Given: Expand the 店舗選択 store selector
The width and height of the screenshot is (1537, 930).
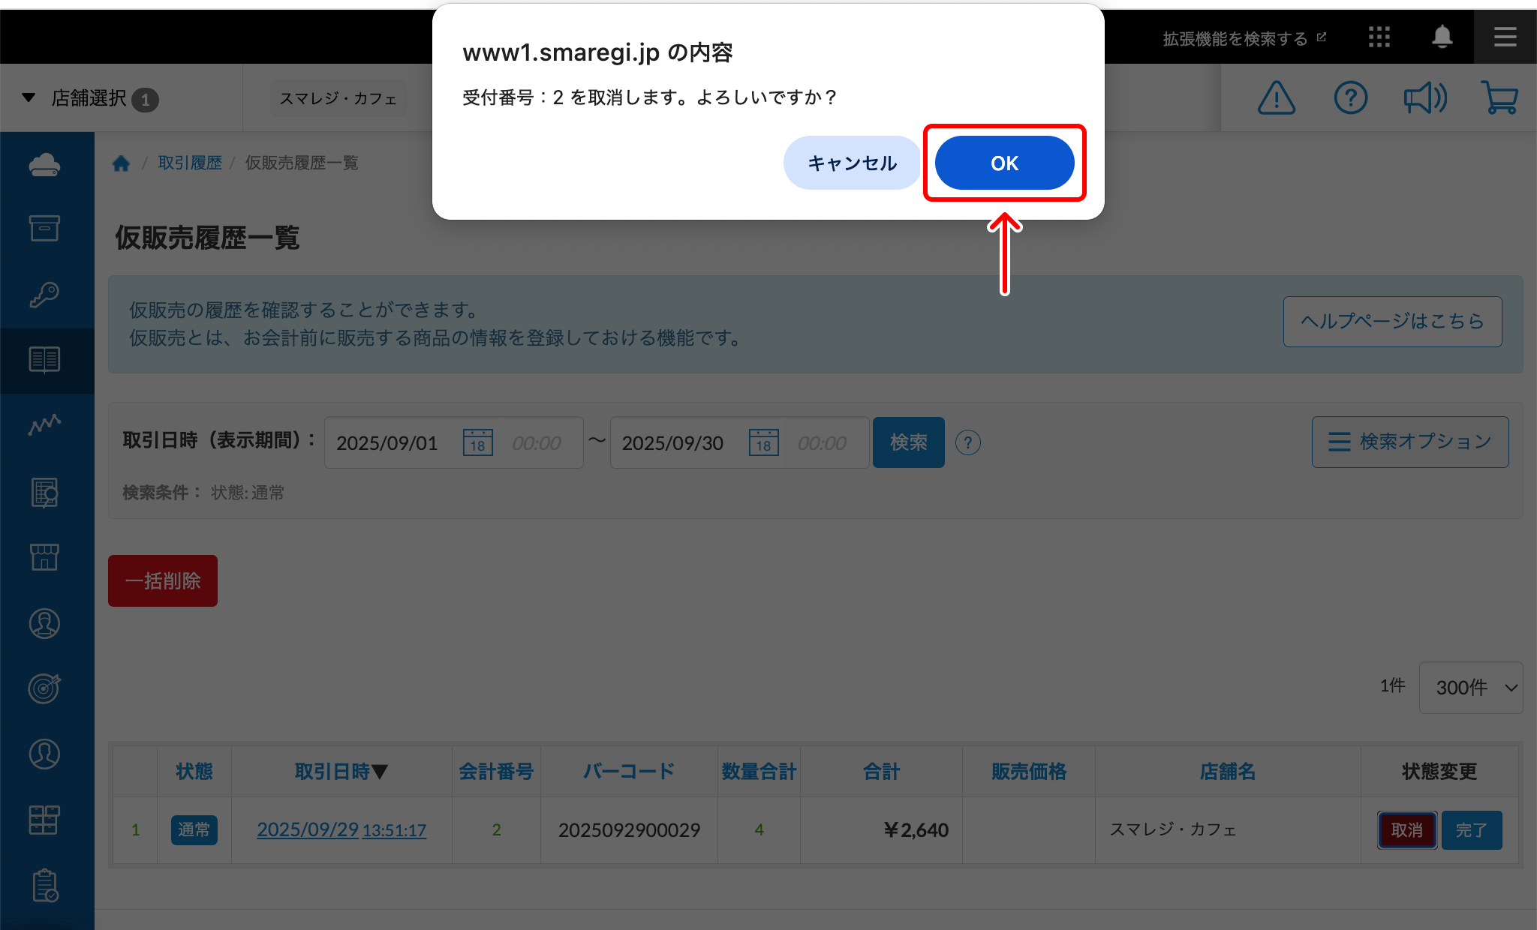Looking at the screenshot, I should pos(90,98).
